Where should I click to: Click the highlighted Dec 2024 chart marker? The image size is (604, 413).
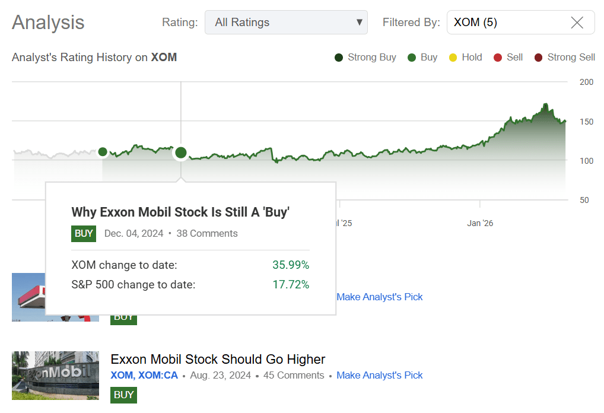pos(181,153)
